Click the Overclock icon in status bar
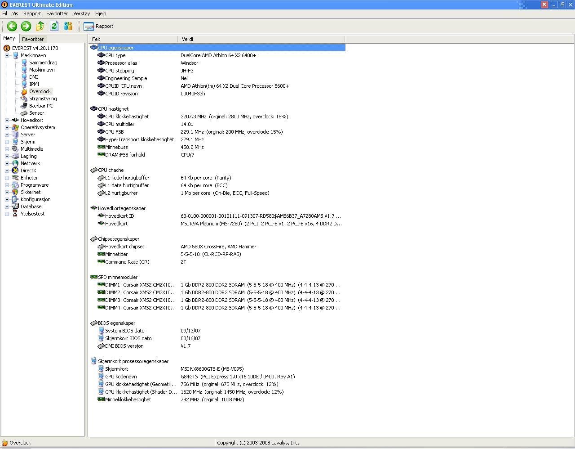Viewport: 575px width, 449px height. pyautogui.click(x=4, y=443)
